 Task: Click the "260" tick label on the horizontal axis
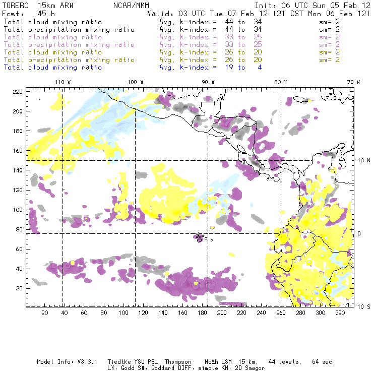[281, 313]
